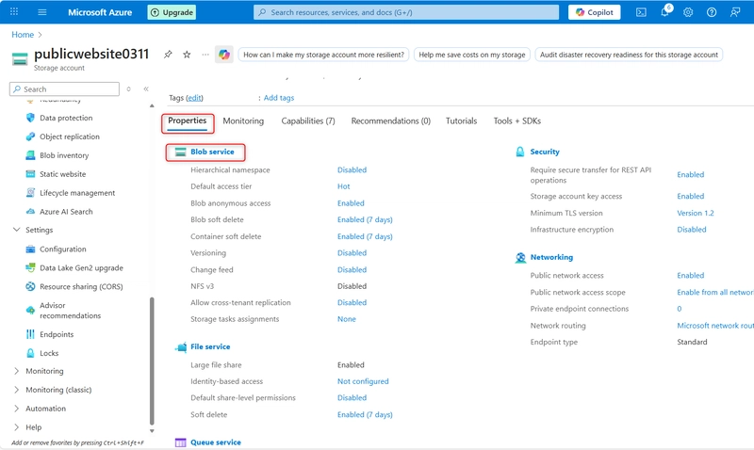Expand the Automation section
Viewport: 754px width, 450px height.
point(16,409)
